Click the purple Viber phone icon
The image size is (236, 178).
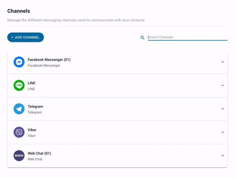pyautogui.click(x=19, y=132)
